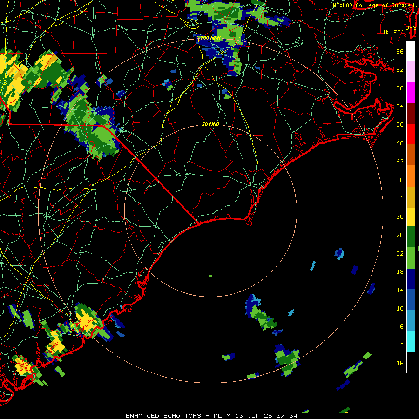The height and width of the screenshot is (419, 419).
Task: Select the 58 legend value
Action: [400, 88]
